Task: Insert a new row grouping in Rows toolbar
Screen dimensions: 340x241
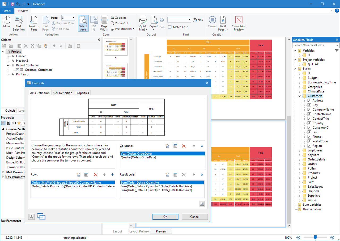Action: click(78, 175)
